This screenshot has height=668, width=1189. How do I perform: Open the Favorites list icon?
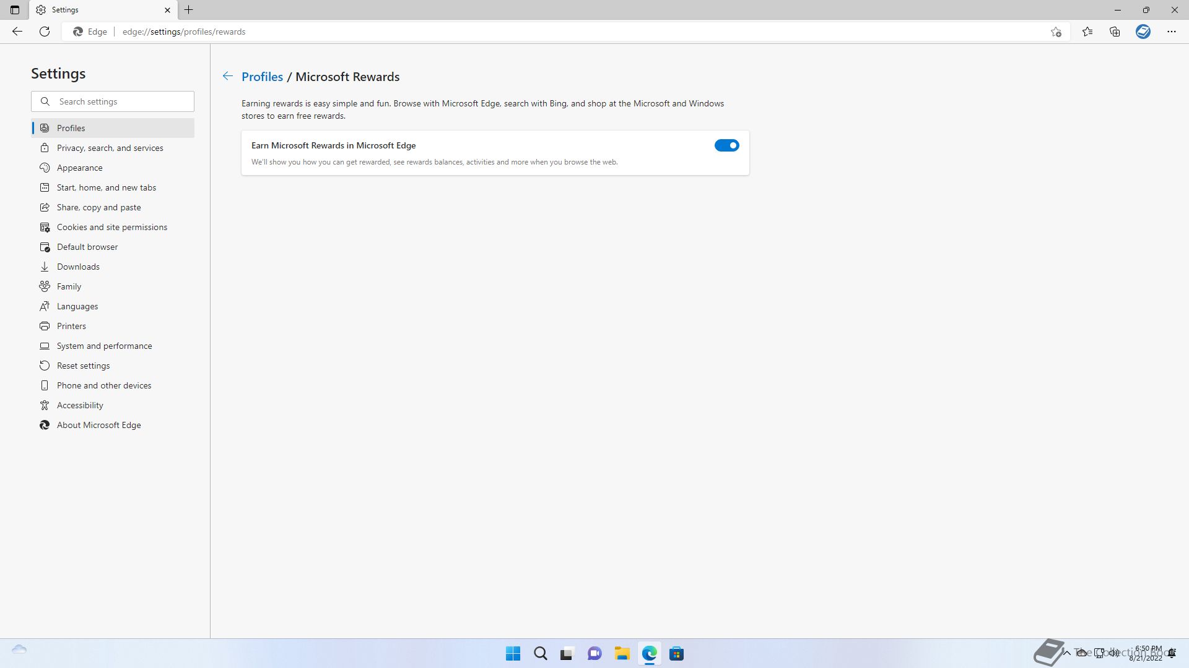(1087, 32)
